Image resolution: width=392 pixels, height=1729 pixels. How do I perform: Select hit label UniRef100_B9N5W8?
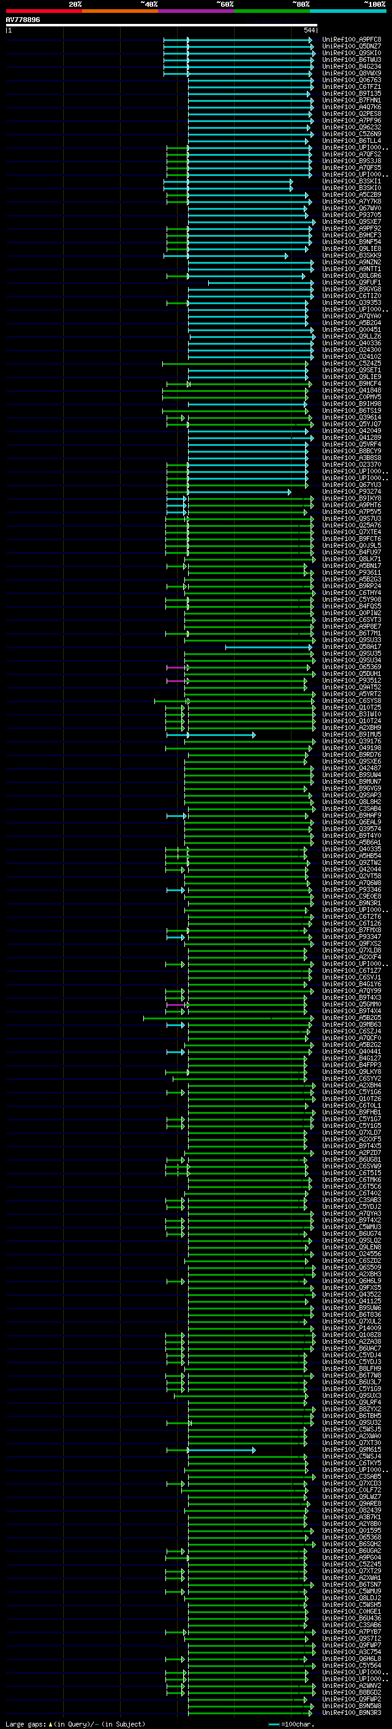352,1706
